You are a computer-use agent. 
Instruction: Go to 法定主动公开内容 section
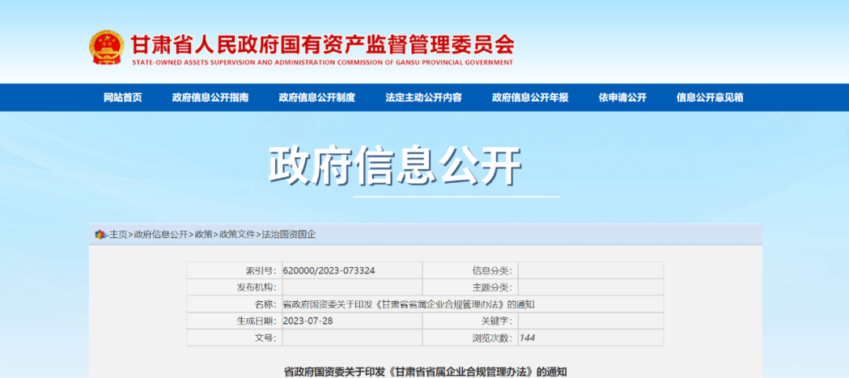(424, 97)
